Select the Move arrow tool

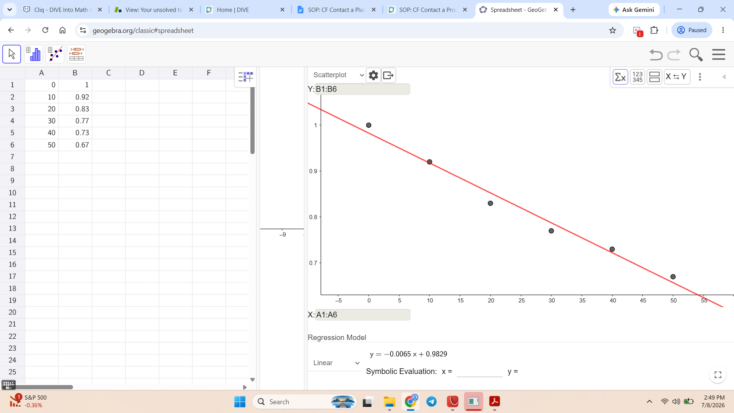12,54
